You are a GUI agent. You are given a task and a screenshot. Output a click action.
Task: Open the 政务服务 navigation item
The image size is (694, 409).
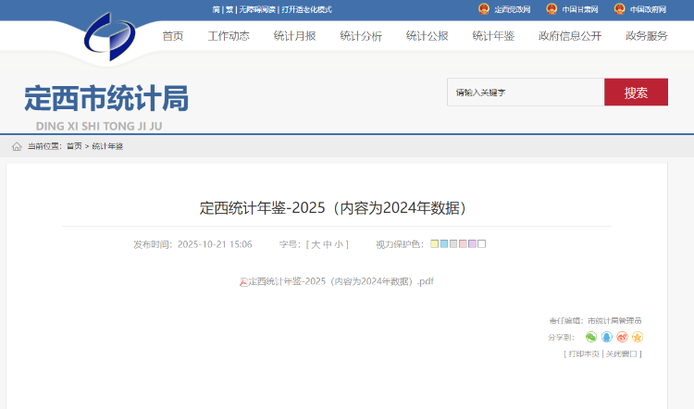coord(646,36)
